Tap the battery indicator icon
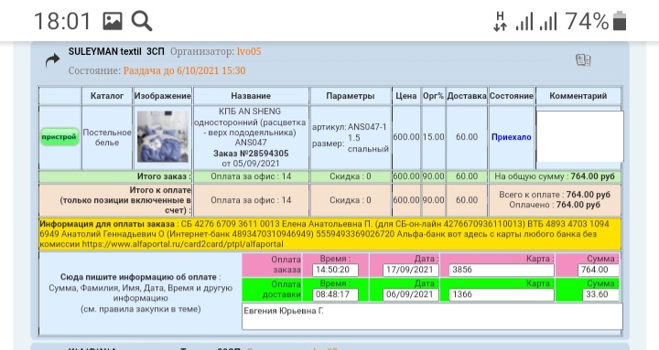659x350 pixels. 620,21
